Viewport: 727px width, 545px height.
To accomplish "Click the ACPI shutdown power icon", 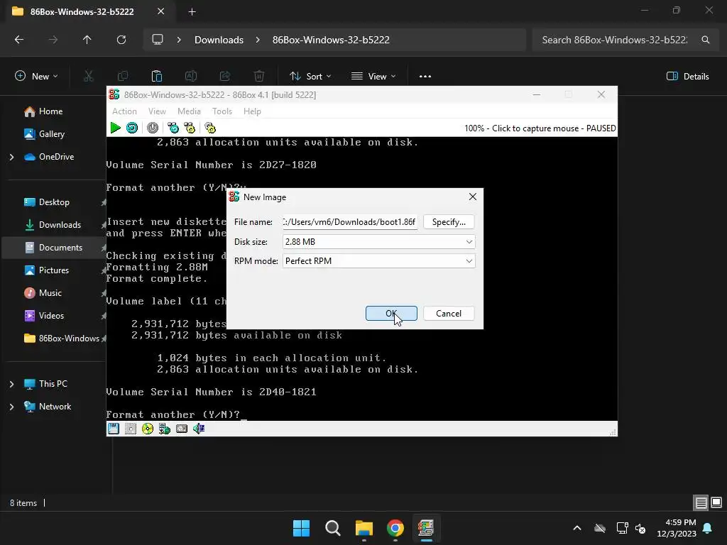I will tap(152, 128).
